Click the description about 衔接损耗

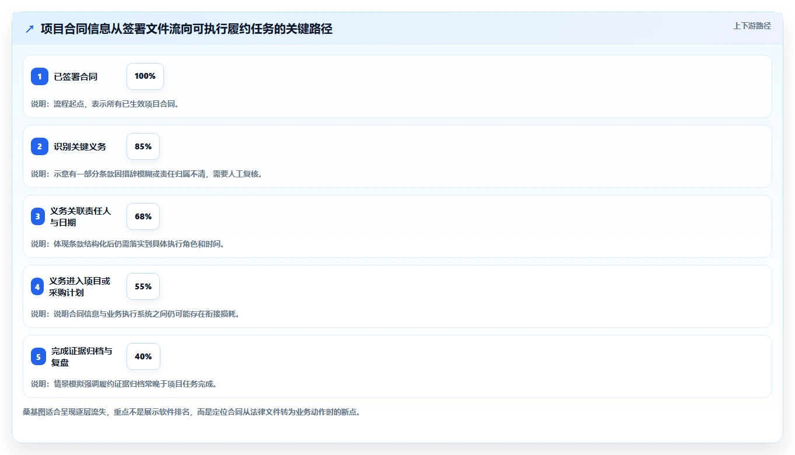135,314
